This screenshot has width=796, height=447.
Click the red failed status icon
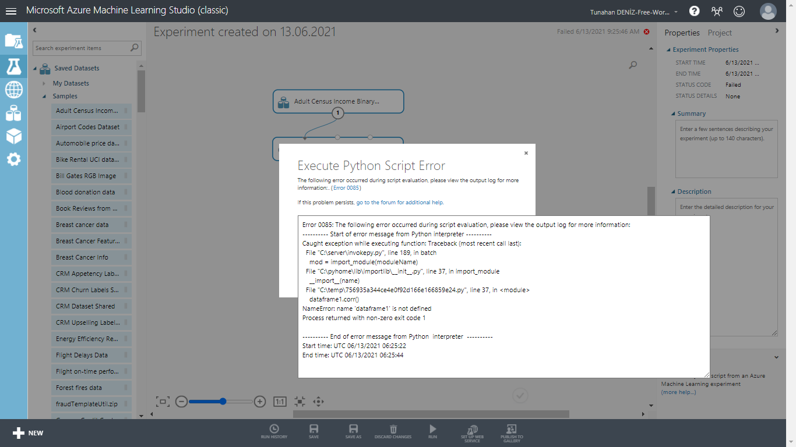click(x=646, y=31)
